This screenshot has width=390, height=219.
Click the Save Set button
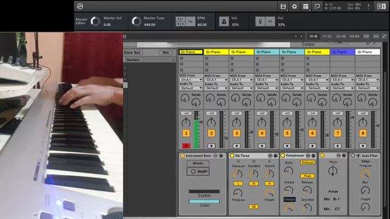pyautogui.click(x=133, y=52)
